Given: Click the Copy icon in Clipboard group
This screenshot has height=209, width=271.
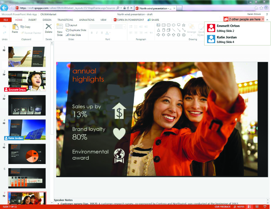Looking at the screenshot, I should (25, 27).
